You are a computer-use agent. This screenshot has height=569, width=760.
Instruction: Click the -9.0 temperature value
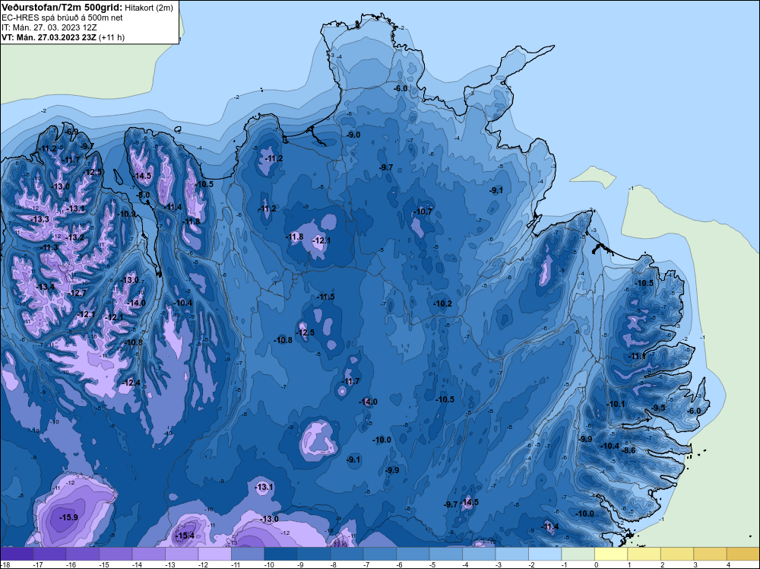pyautogui.click(x=353, y=135)
